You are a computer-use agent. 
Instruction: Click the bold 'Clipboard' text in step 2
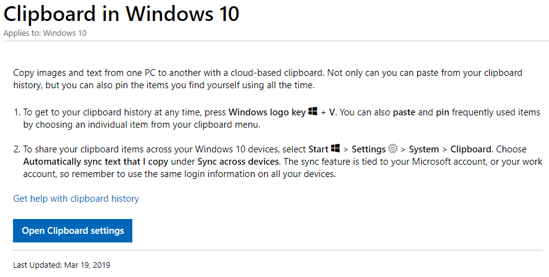470,149
